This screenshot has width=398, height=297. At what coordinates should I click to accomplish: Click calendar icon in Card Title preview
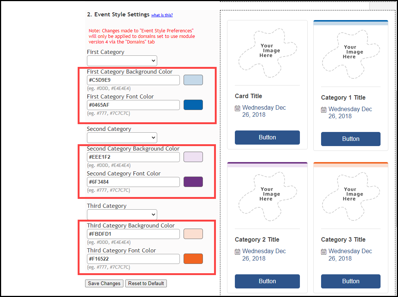point(237,108)
